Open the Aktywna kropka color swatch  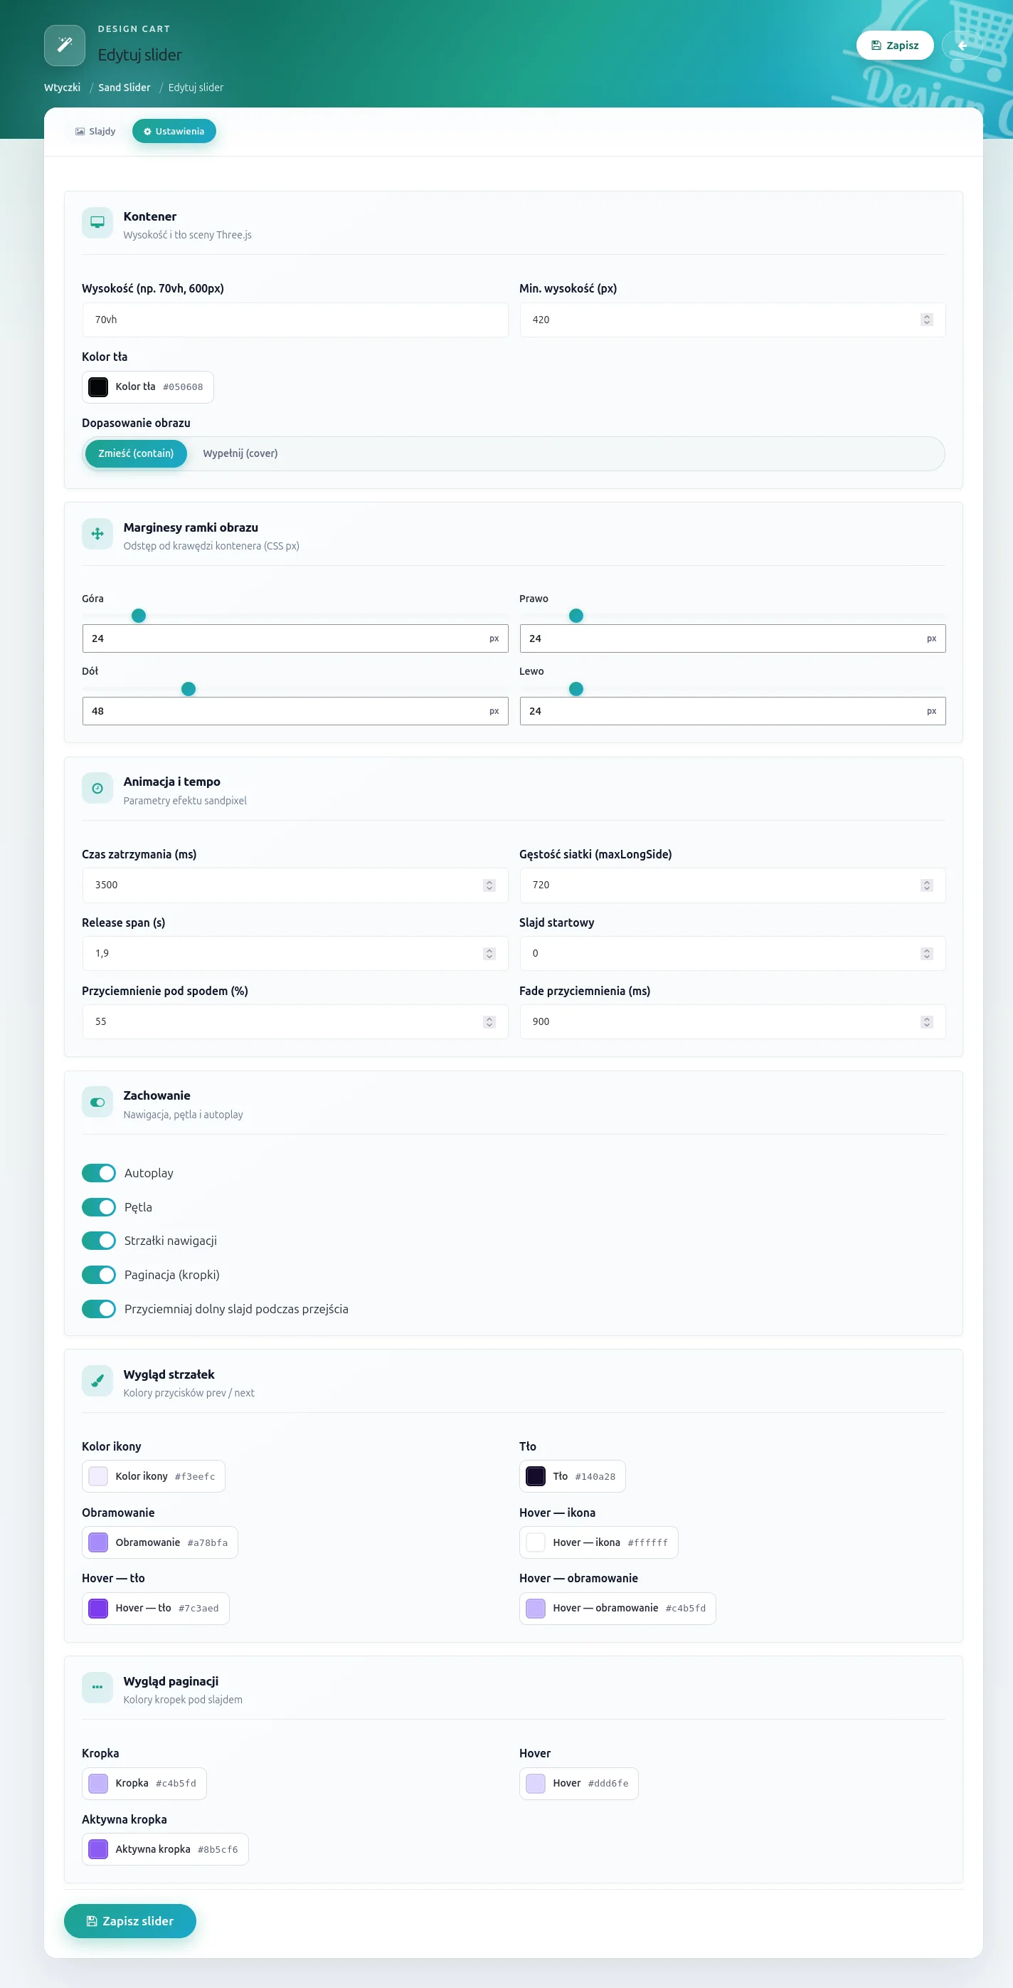165,1849
